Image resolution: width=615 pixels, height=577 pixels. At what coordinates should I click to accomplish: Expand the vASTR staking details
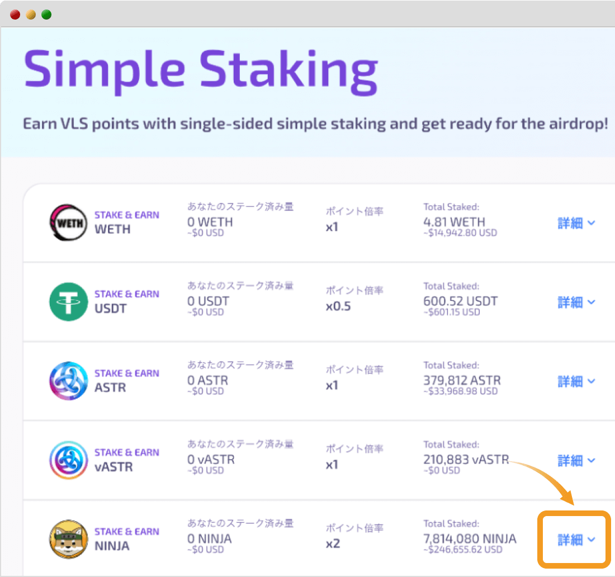(576, 461)
